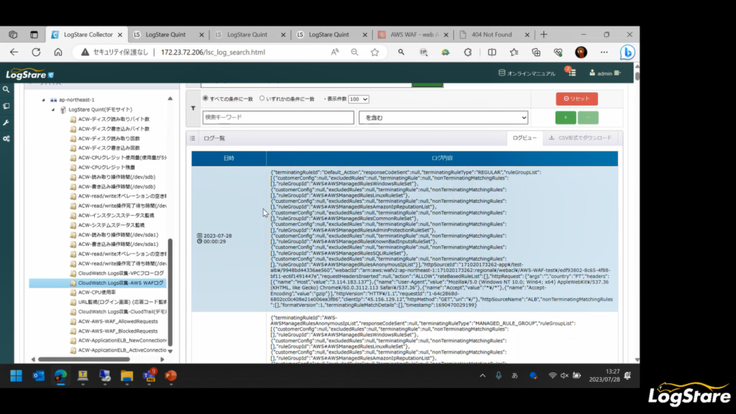The width and height of the screenshot is (736, 414).
Task: Open Outlook from the taskbar
Action: 39,375
